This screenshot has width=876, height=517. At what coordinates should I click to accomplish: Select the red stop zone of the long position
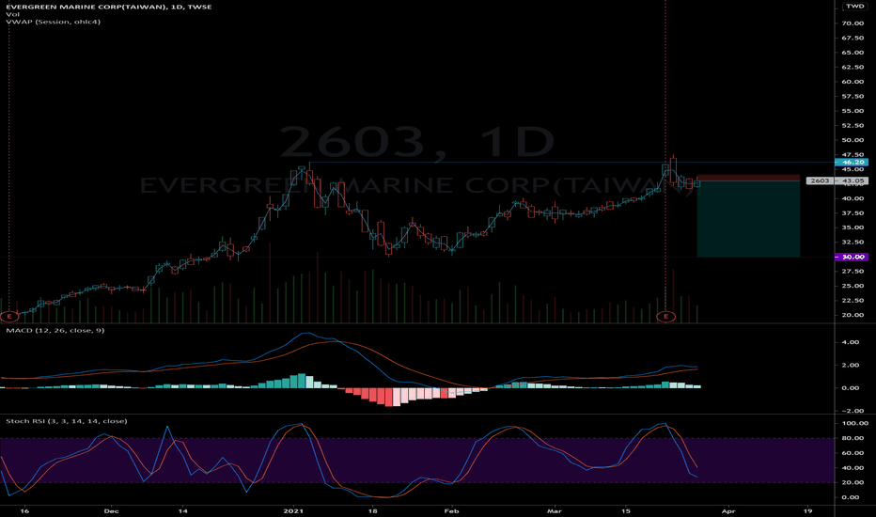pyautogui.click(x=748, y=178)
